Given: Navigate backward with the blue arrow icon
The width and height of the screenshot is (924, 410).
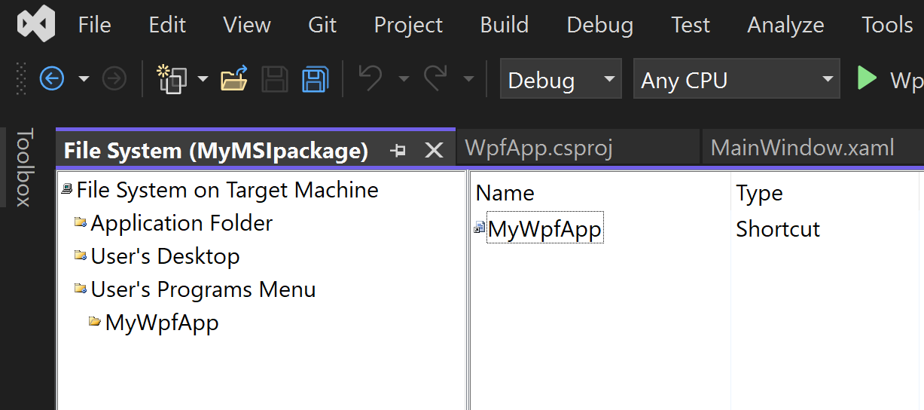Looking at the screenshot, I should point(52,78).
